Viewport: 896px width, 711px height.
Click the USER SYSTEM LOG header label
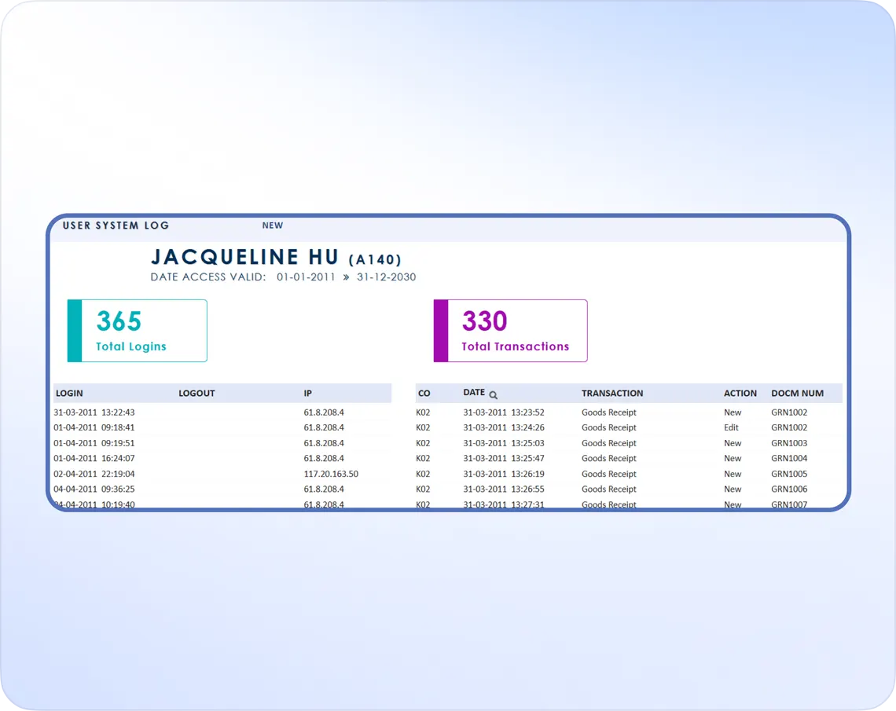(x=116, y=225)
